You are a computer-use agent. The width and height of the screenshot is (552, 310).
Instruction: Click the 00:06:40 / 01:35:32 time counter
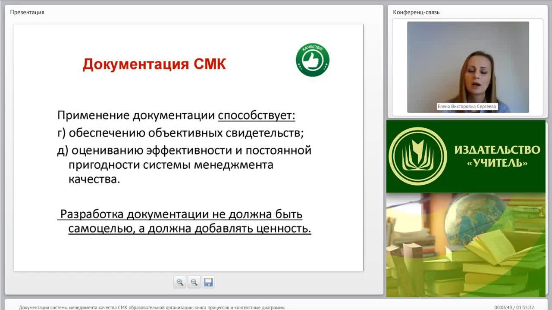click(514, 307)
